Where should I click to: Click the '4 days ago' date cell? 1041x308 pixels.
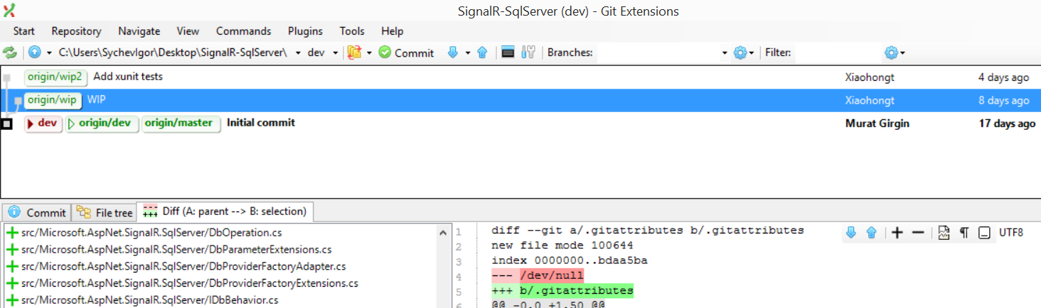(x=1003, y=77)
